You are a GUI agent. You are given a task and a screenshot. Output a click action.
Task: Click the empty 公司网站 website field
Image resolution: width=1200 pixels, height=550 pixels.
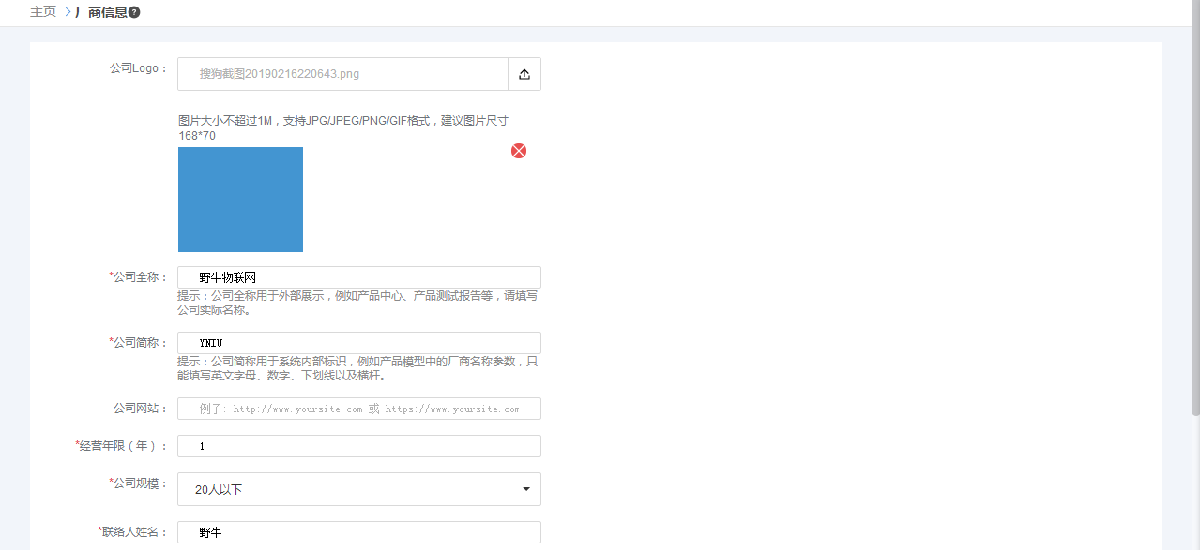358,408
